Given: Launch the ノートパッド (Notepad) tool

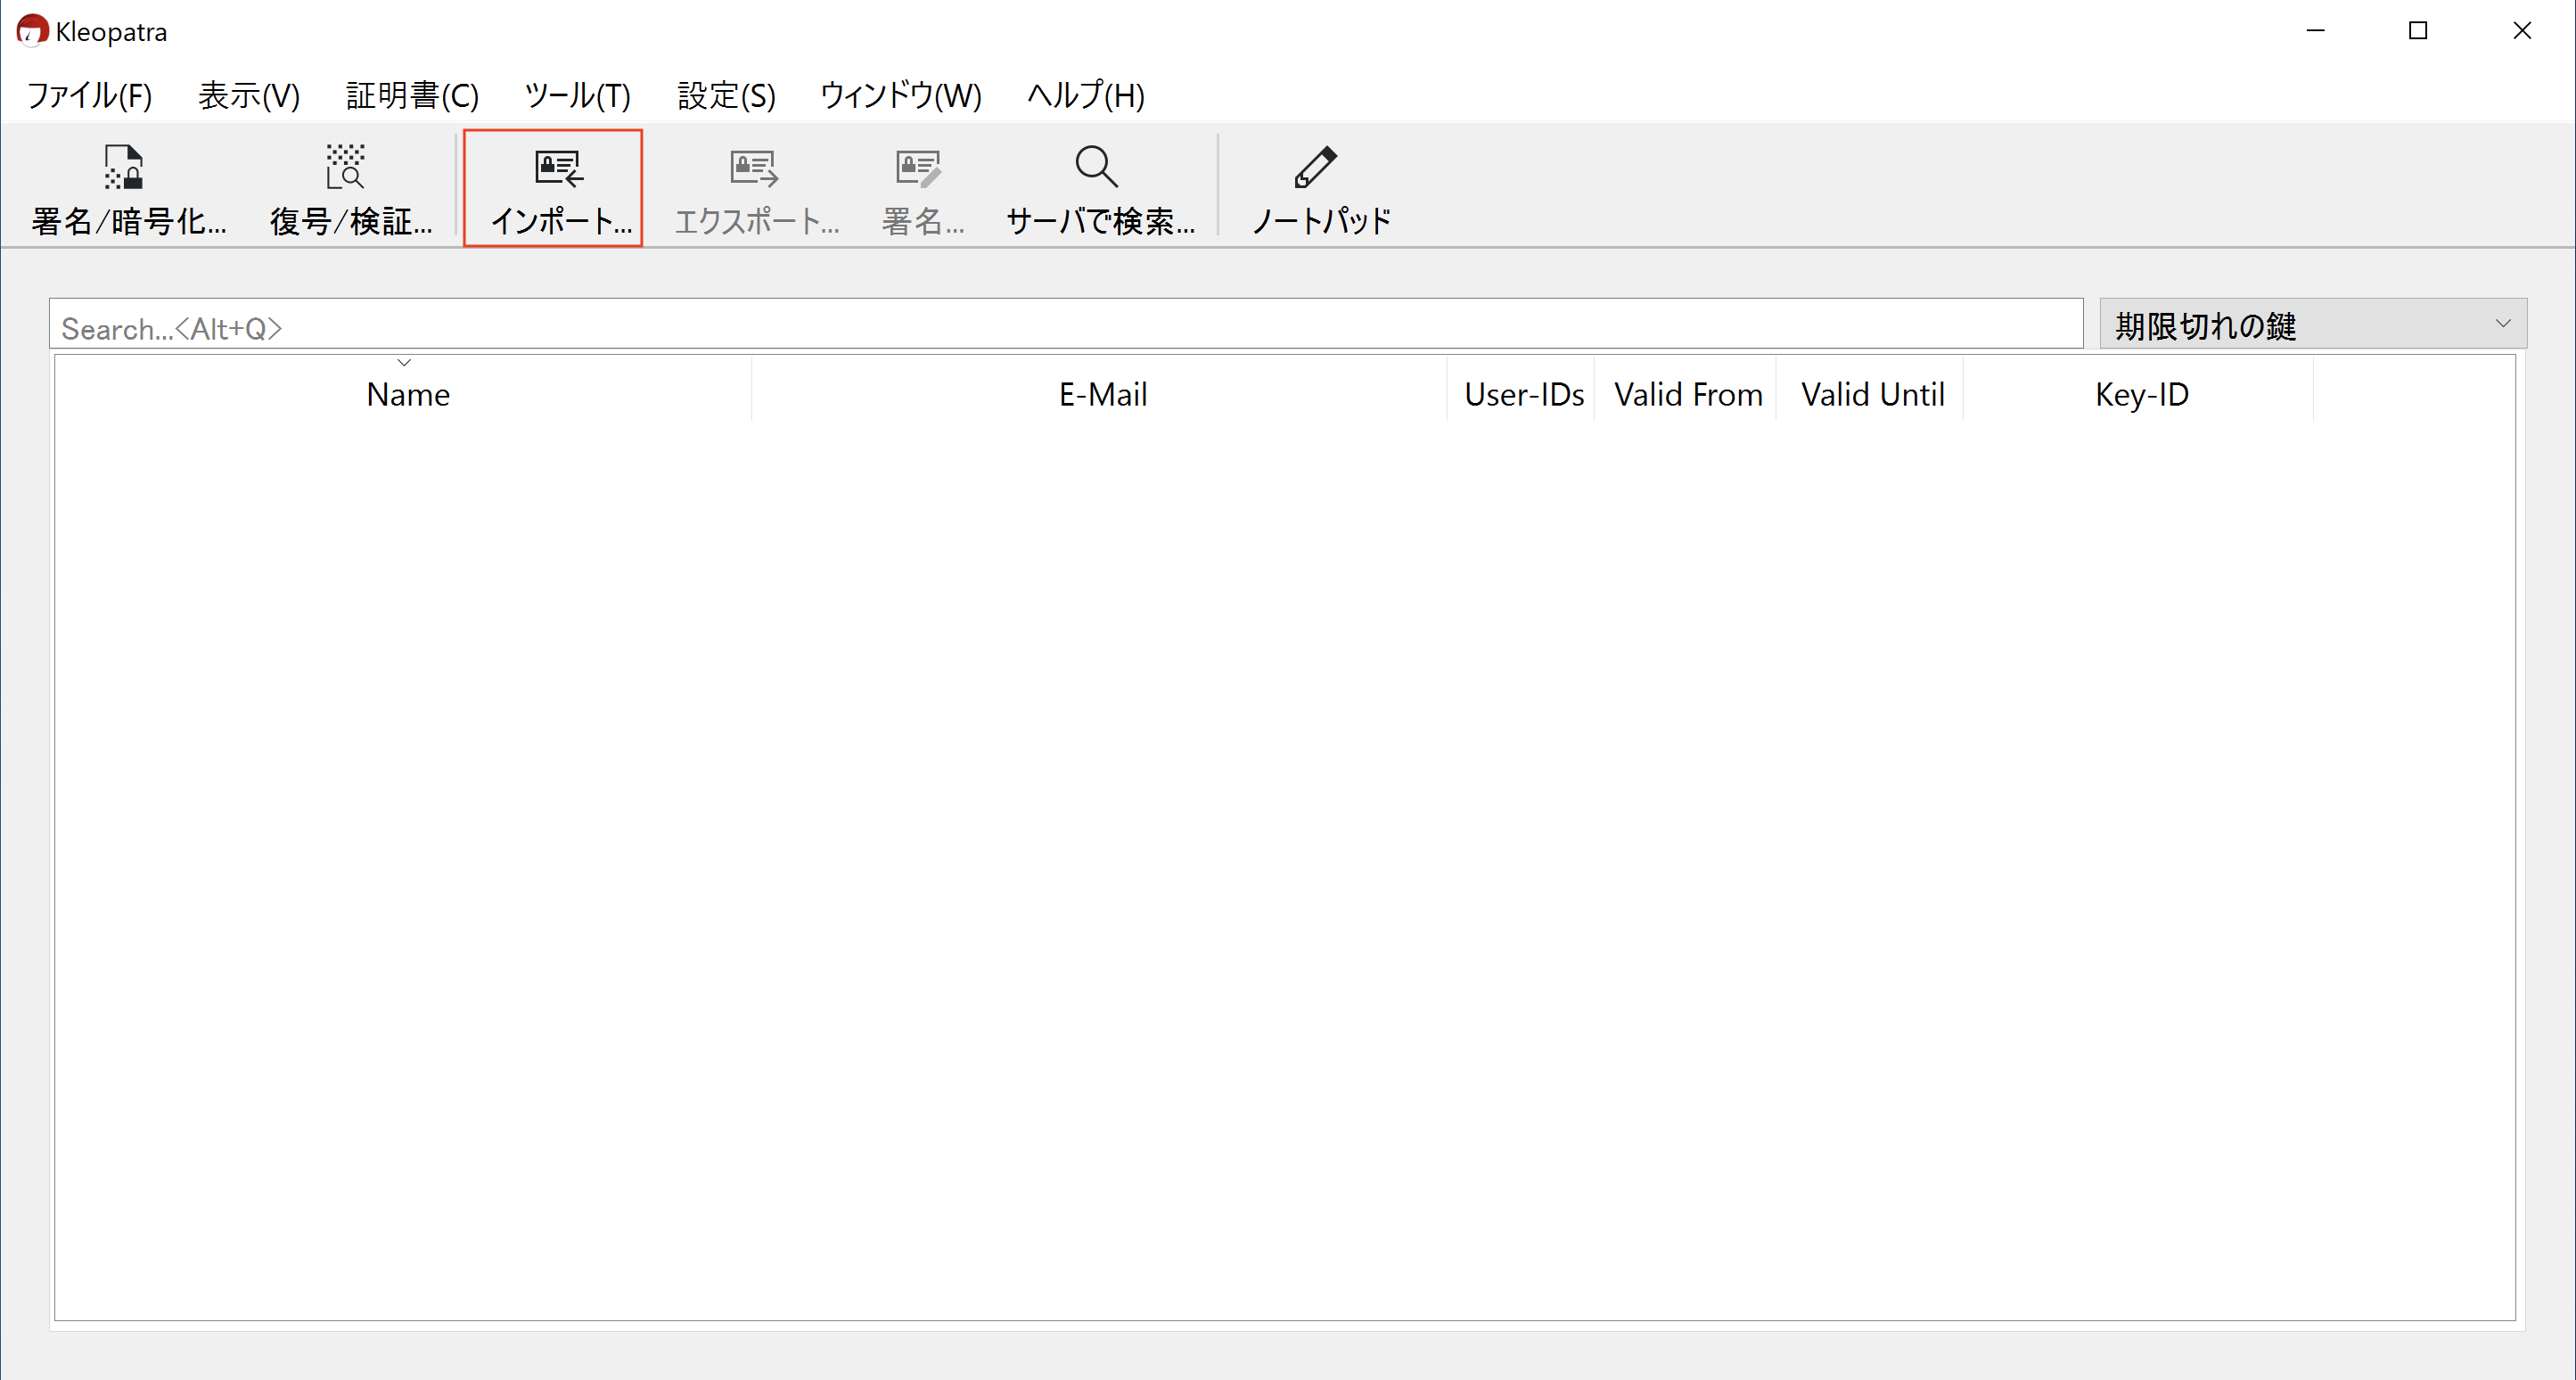Looking at the screenshot, I should pos(1317,190).
